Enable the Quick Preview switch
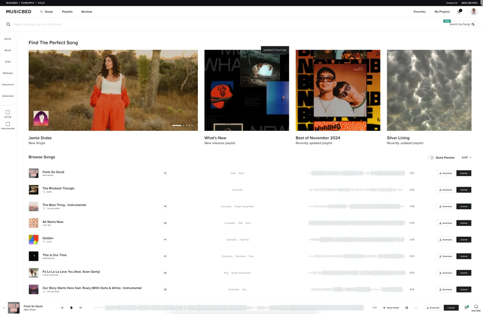This screenshot has width=483, height=314. pos(431,158)
